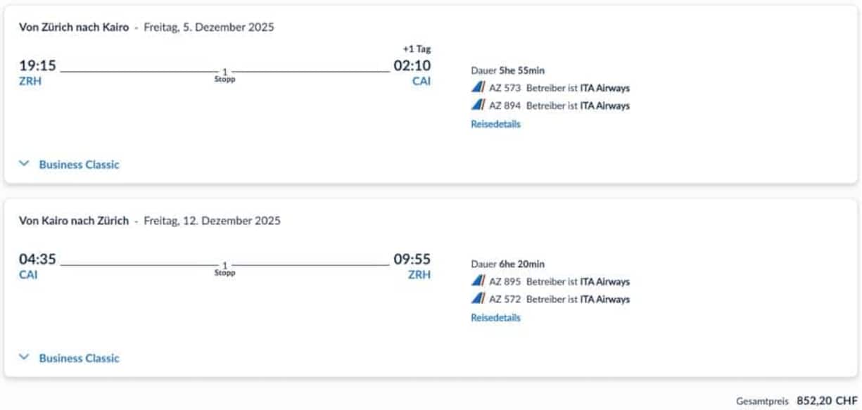Viewport: 862px width, 410px height.
Task: Click the ITA Airways logo beside AZ 573
Action: click(x=478, y=88)
